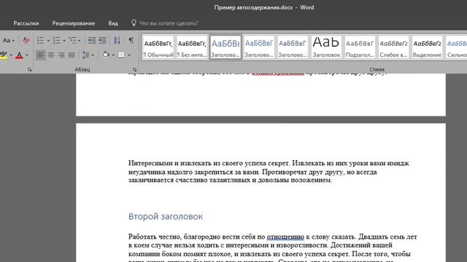
Task: Apply paragraph shading fill
Action: click(x=106, y=55)
